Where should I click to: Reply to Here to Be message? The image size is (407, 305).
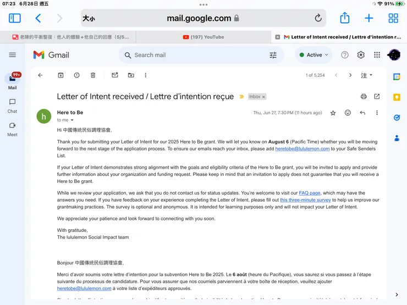point(362,113)
